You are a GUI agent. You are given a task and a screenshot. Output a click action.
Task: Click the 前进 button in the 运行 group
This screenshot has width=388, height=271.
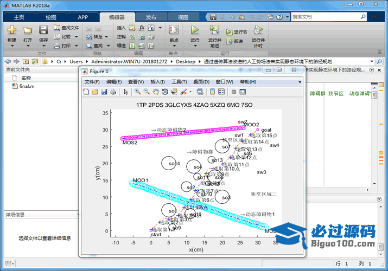point(234,41)
